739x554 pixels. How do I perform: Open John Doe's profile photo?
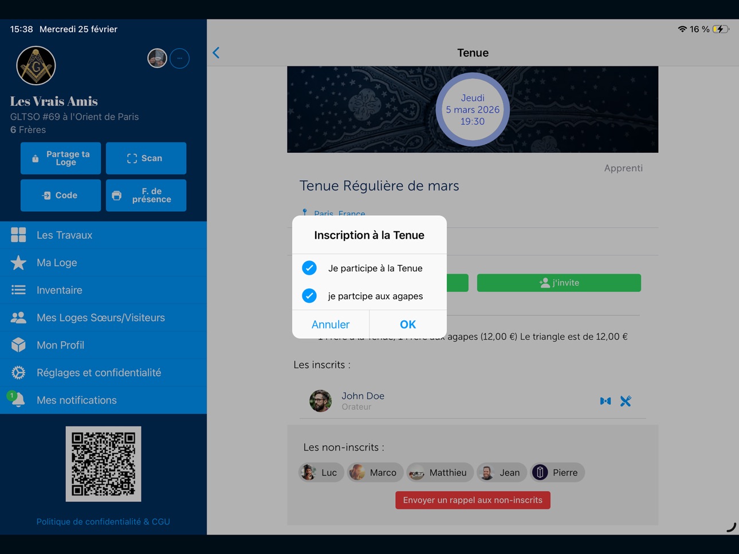[x=321, y=401]
